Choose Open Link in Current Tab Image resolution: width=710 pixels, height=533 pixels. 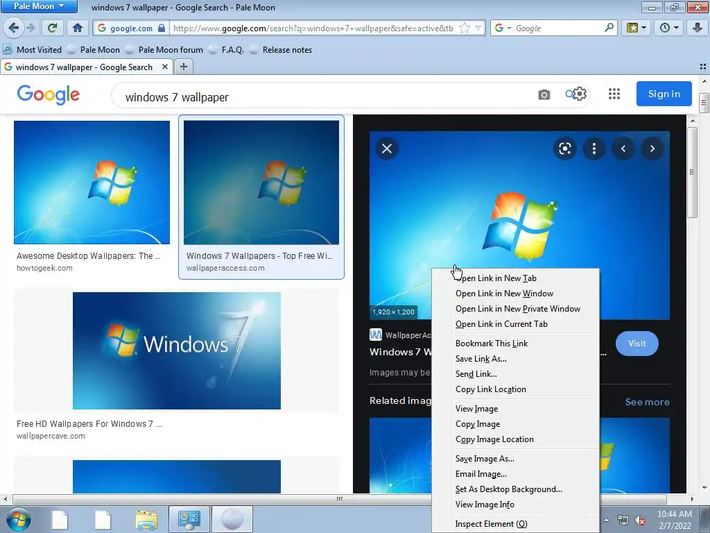pyautogui.click(x=515, y=324)
